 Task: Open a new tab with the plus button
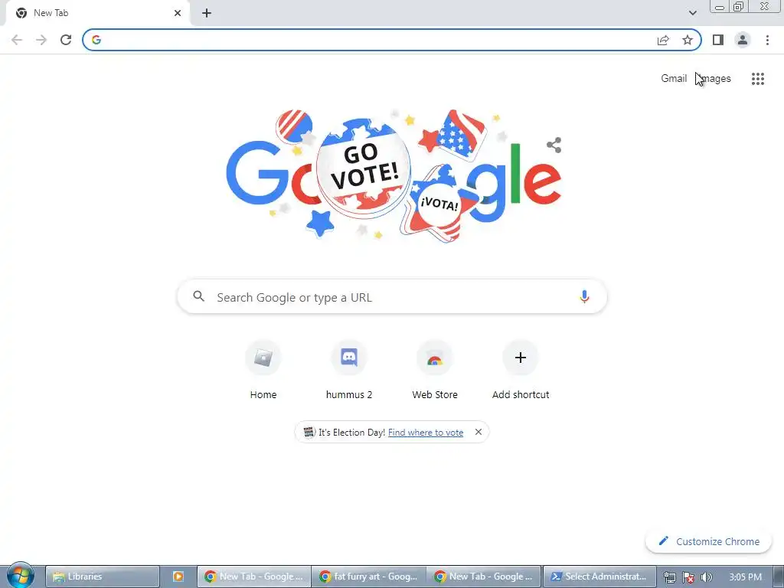[x=207, y=13]
